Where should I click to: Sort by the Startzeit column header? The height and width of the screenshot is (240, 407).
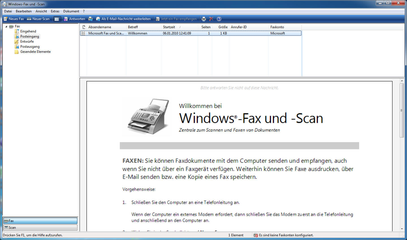point(180,27)
